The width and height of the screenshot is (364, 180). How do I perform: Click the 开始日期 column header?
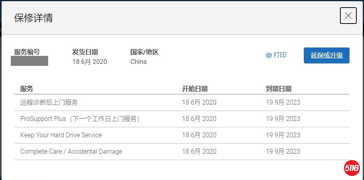click(x=195, y=89)
